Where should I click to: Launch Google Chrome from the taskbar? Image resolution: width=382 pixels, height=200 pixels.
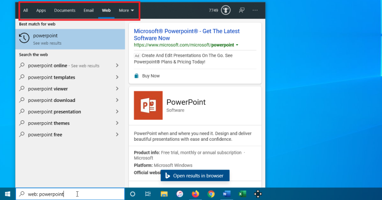[211, 194]
